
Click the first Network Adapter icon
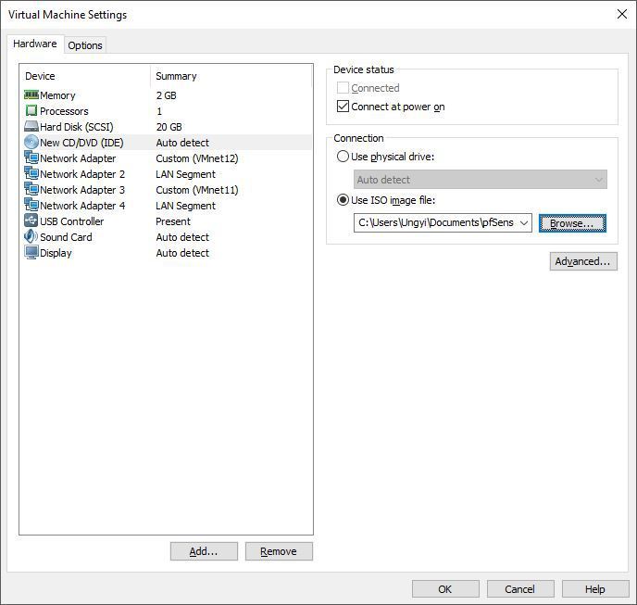pos(31,158)
